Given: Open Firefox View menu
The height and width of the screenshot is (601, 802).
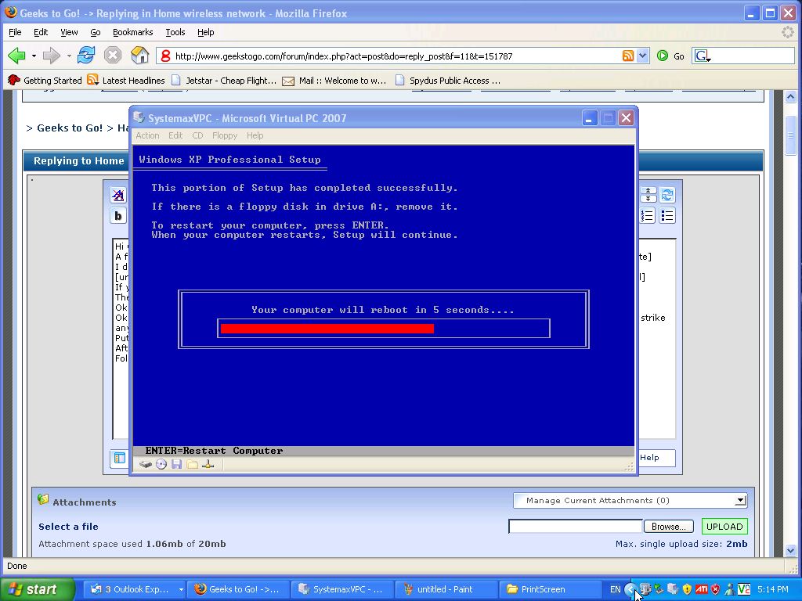Looking at the screenshot, I should [69, 32].
